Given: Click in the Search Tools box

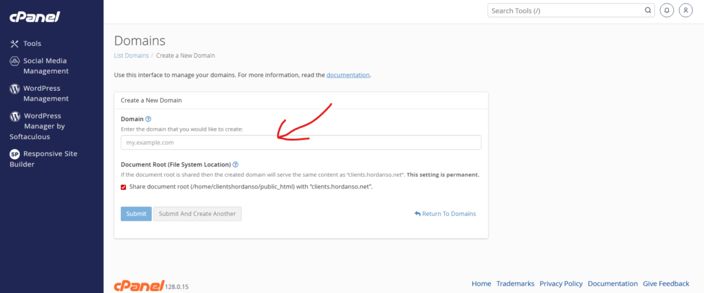Looking at the screenshot, I should [x=564, y=11].
